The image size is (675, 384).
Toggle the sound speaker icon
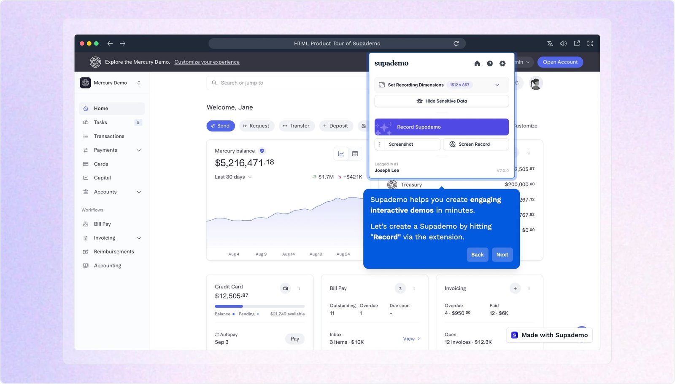[x=563, y=43]
